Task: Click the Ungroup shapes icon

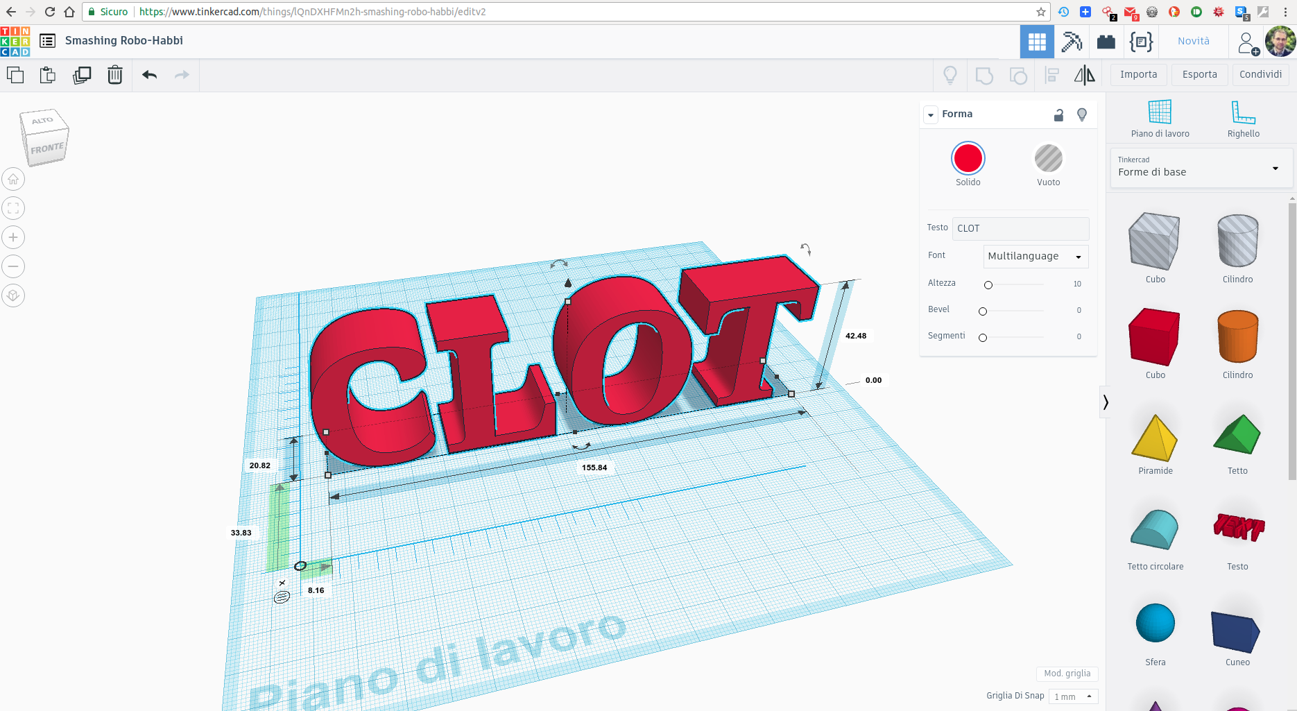Action: tap(1018, 75)
